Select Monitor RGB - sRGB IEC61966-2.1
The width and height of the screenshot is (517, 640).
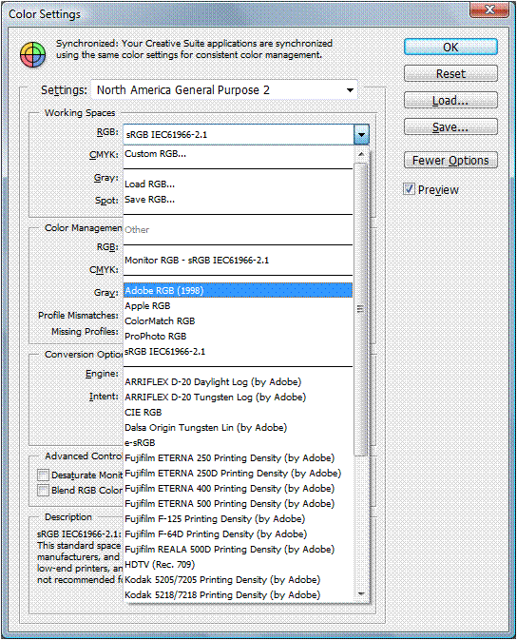point(238,260)
